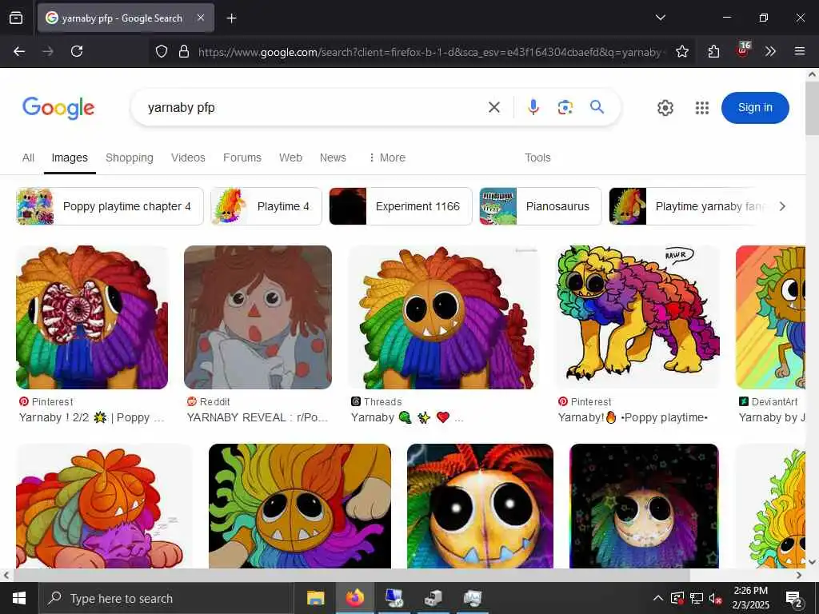Open the Firefox extensions puzzle icon
The height and width of the screenshot is (614, 819).
pyautogui.click(x=713, y=51)
